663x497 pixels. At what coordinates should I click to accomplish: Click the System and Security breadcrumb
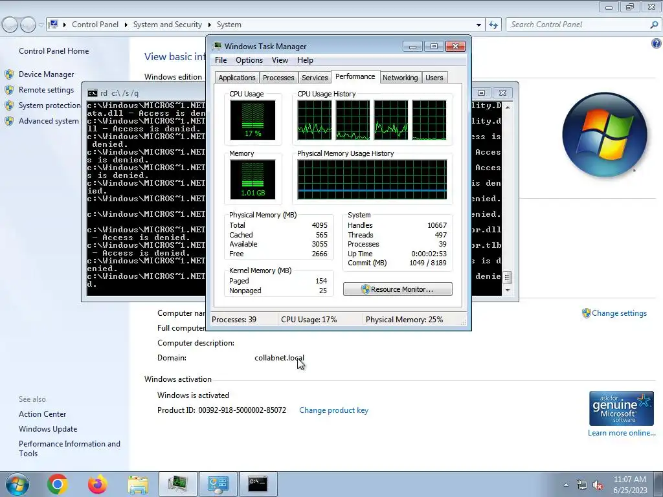pos(168,25)
